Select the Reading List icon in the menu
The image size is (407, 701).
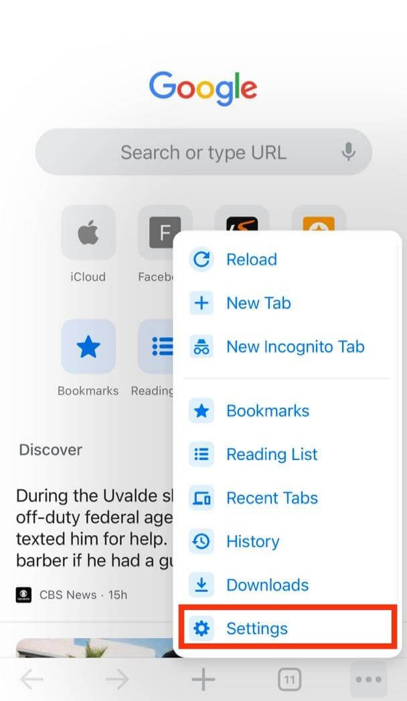click(x=201, y=454)
